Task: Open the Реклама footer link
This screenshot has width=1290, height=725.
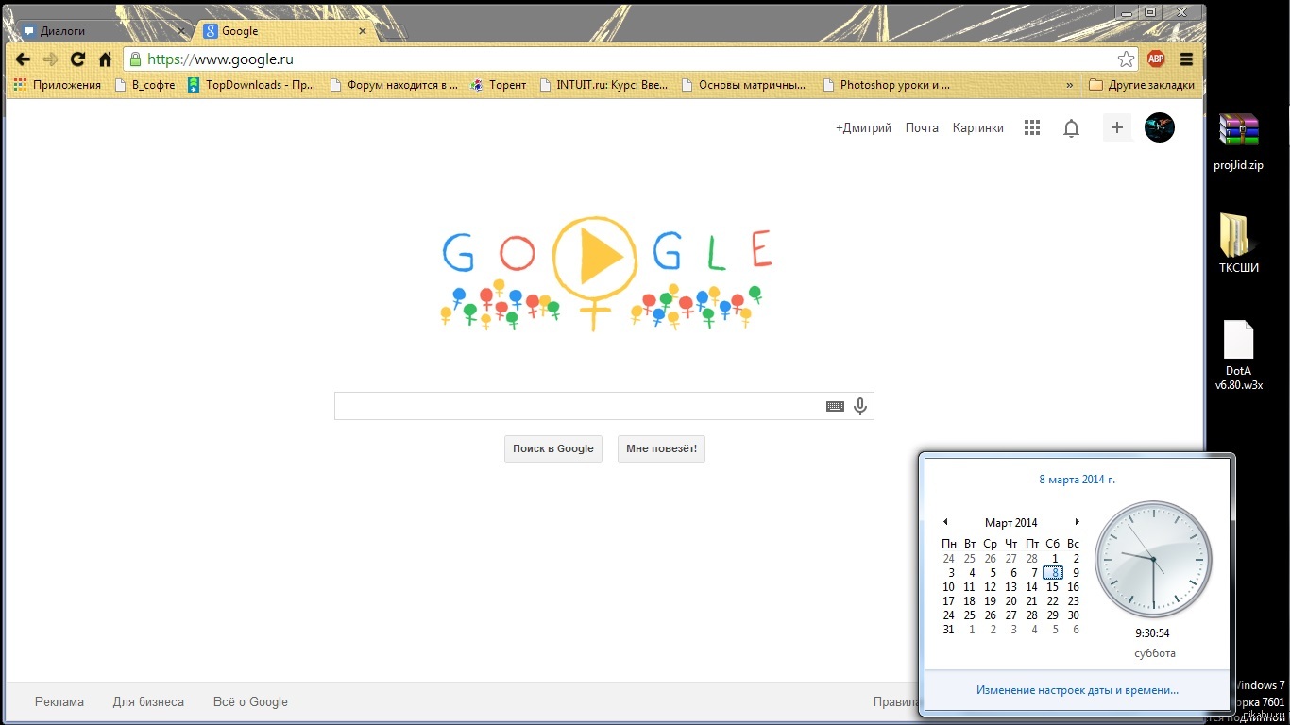Action: click(59, 701)
